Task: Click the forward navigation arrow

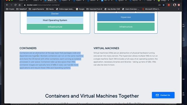Action: (11, 5)
